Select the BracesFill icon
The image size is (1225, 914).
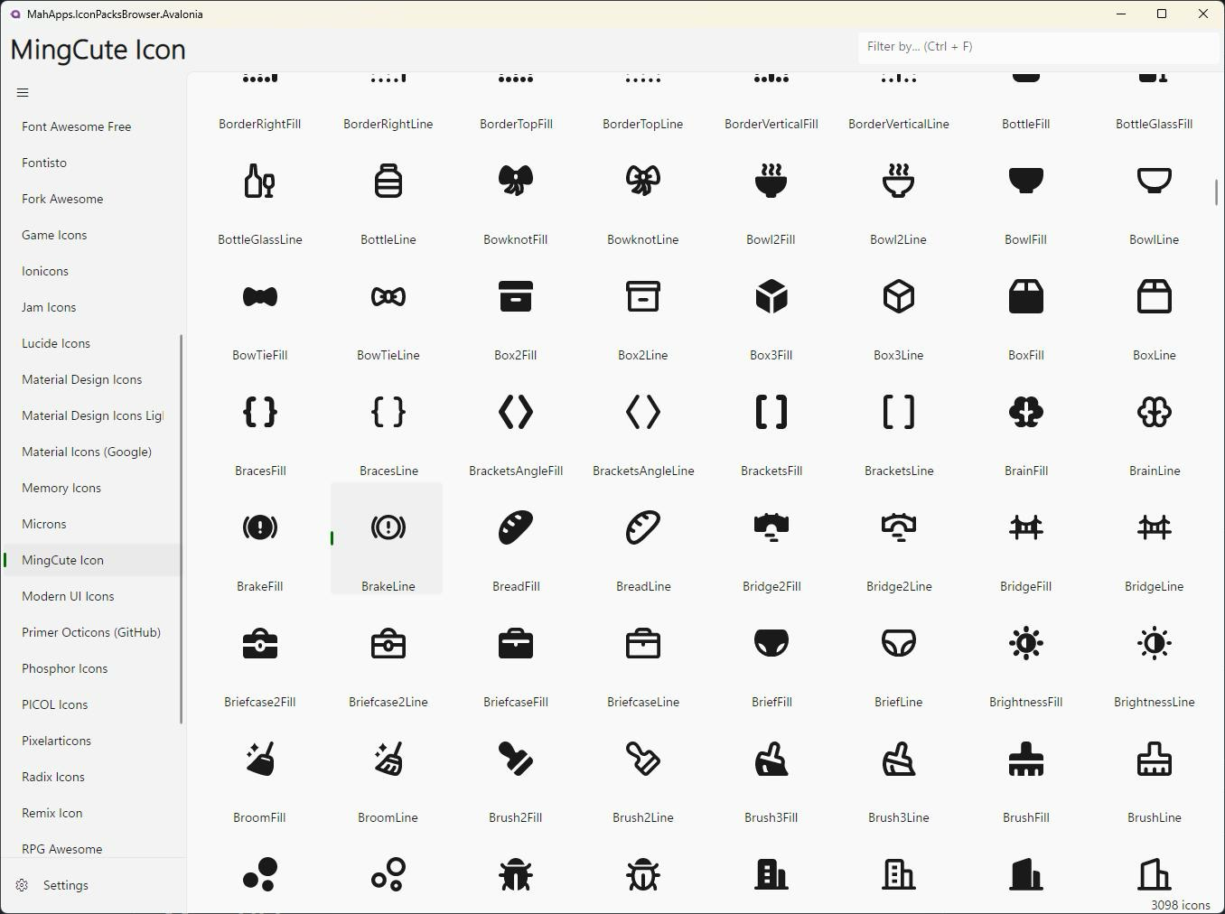pyautogui.click(x=260, y=412)
